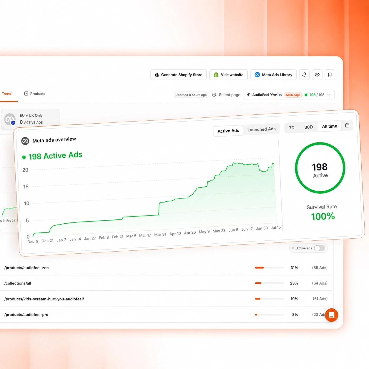
Task: Click the Meta ads overview logo icon
Action: point(25,141)
